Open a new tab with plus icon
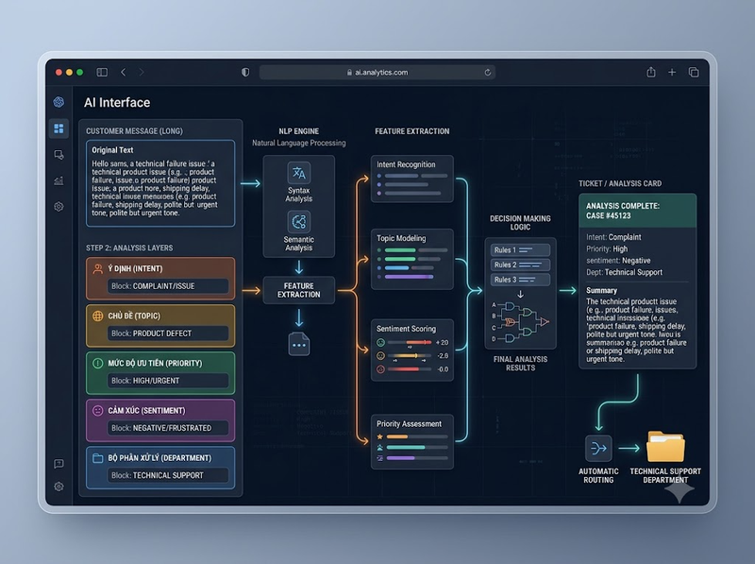This screenshot has width=755, height=564. point(672,73)
